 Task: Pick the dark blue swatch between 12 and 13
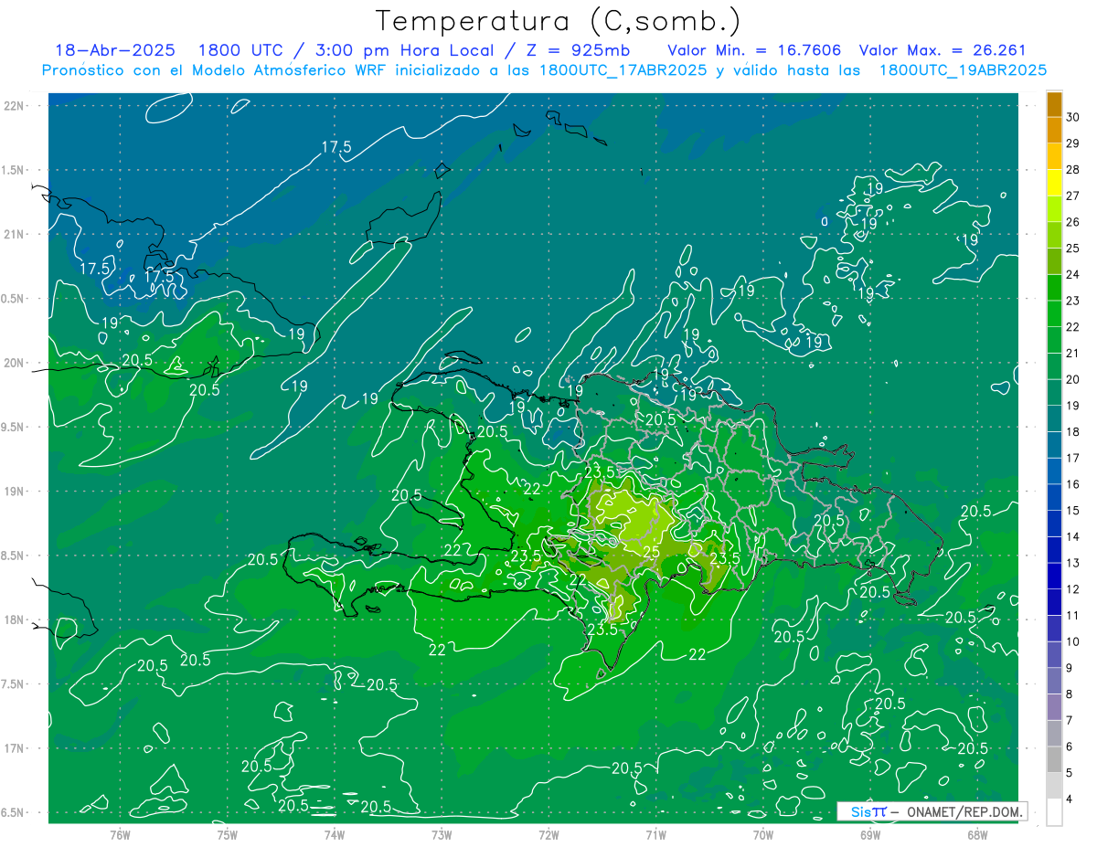[x=1055, y=577]
